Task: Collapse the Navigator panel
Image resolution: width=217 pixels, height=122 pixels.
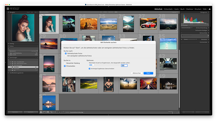Action: click(8, 12)
